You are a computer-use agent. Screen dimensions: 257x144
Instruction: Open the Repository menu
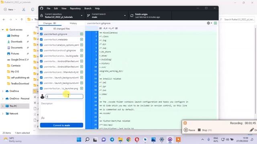coord(75,8)
